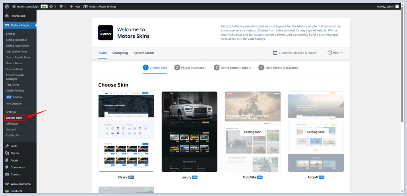
Task: Open the Help dropdown
Action: click(335, 53)
